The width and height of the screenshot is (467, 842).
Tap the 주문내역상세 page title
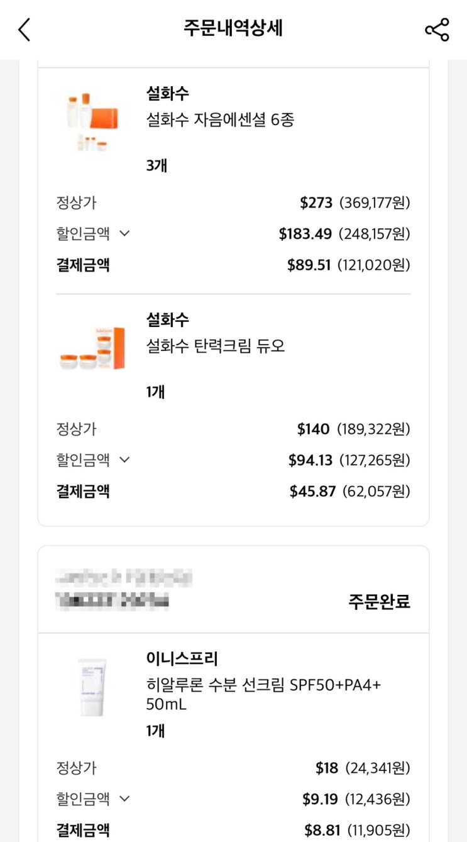pos(233,28)
